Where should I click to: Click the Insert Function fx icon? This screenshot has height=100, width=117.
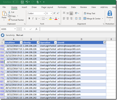(x=36, y=29)
